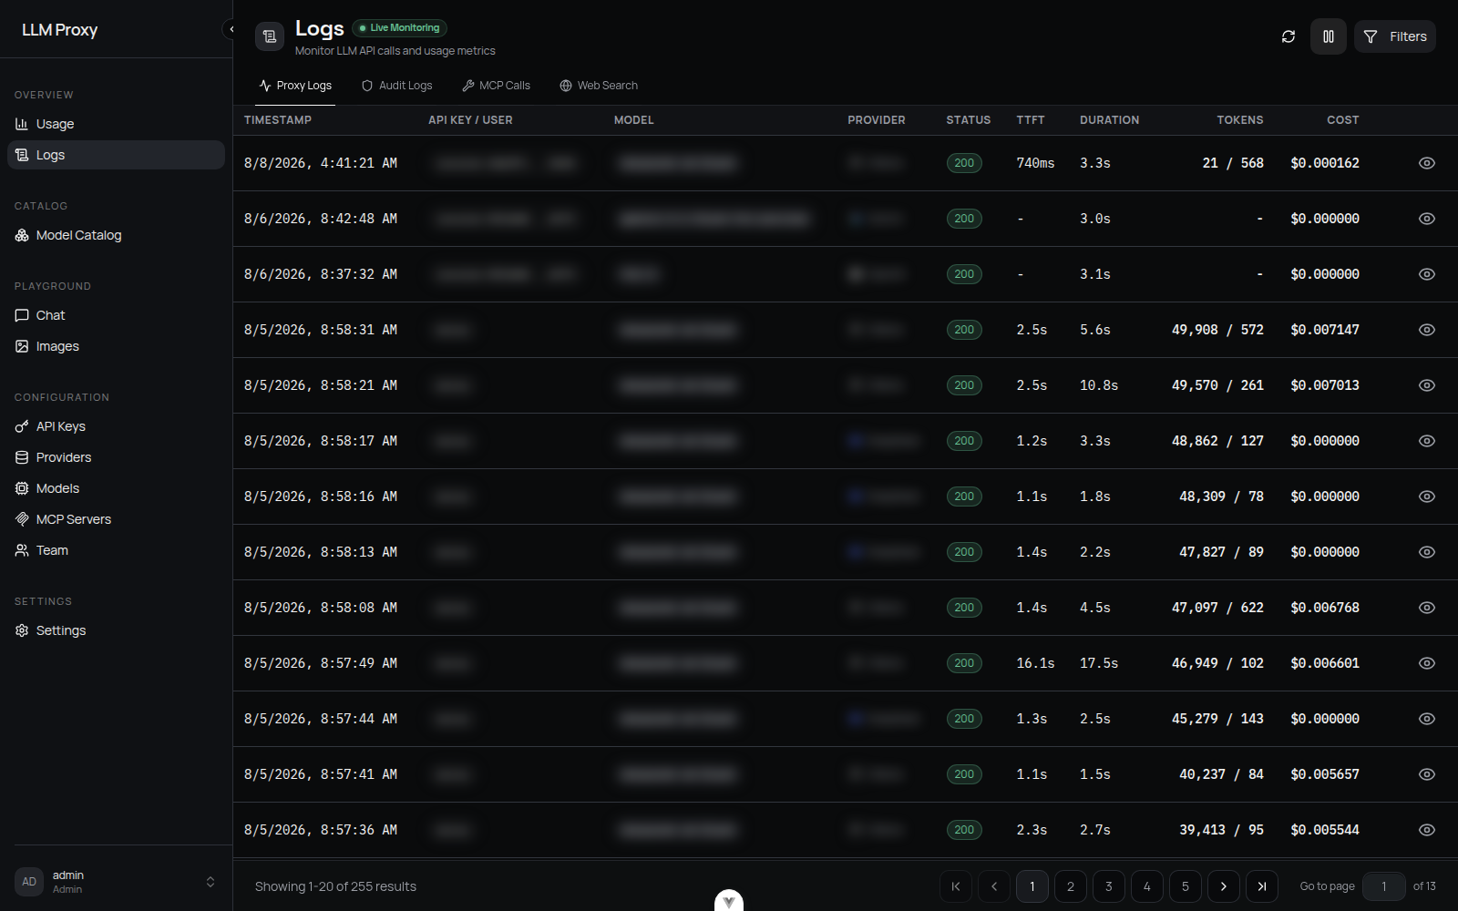Open API Keys configuration

point(116,426)
